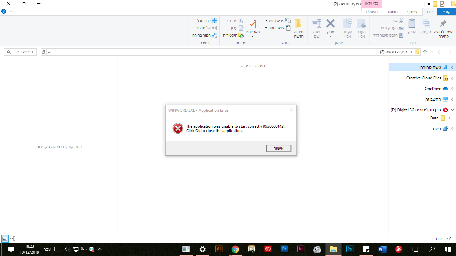This screenshot has height=256, width=456.
Task: Switch to the הפעלה (Play) tab
Action: [372, 12]
